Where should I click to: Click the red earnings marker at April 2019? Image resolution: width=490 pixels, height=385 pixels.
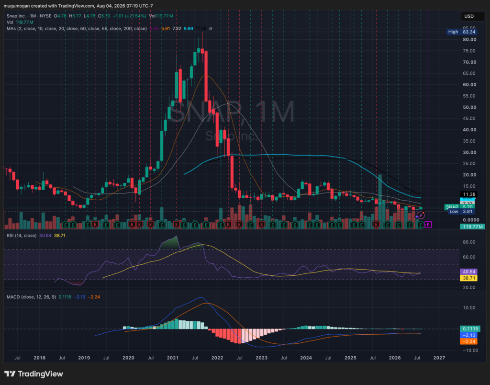[95, 225]
